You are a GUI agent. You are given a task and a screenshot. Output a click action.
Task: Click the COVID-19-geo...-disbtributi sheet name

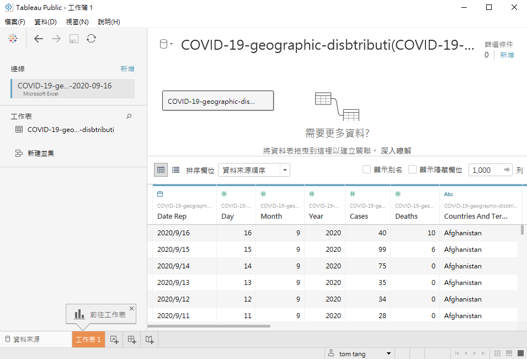pyautogui.click(x=71, y=130)
